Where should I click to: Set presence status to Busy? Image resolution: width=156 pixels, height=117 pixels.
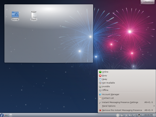point(105,75)
